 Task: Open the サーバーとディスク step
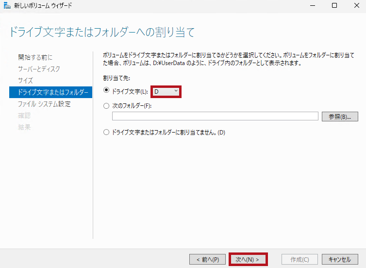39,69
